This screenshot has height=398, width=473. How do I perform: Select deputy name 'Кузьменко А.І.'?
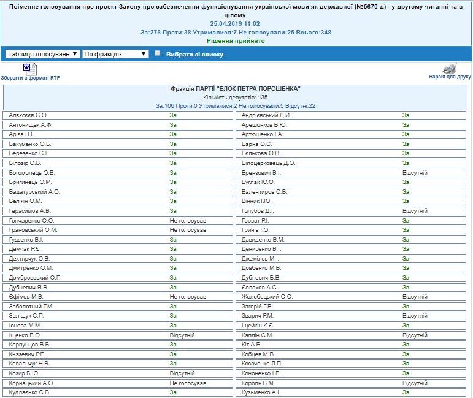point(261,392)
